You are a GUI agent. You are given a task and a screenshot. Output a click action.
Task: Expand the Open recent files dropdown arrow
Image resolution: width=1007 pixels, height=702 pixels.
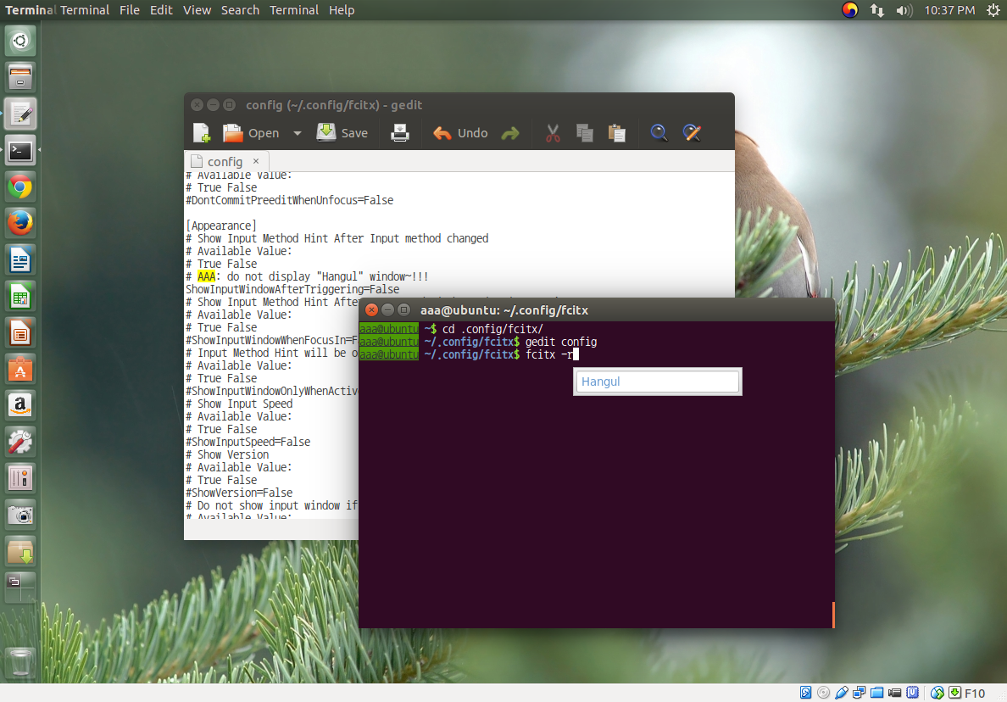[298, 134]
